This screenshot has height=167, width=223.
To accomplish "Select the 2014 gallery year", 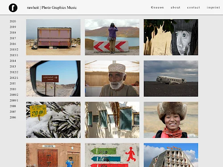I will point(13,61).
